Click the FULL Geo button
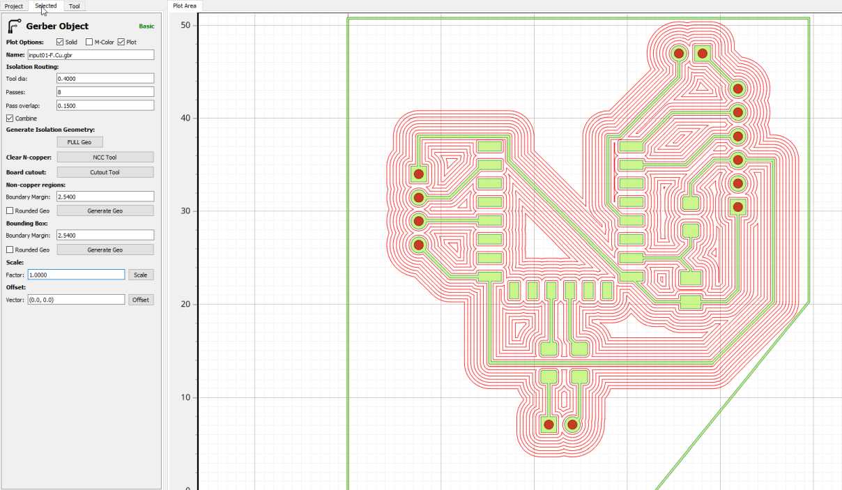Screen dimensions: 842x490 79,142
